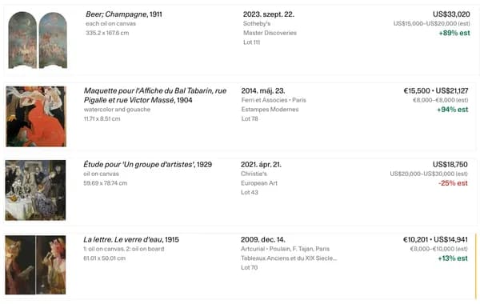Viewport: 480px width, 304px height.
Task: Open the Beer; Champagne artwork thumbnail
Action: 38,40
